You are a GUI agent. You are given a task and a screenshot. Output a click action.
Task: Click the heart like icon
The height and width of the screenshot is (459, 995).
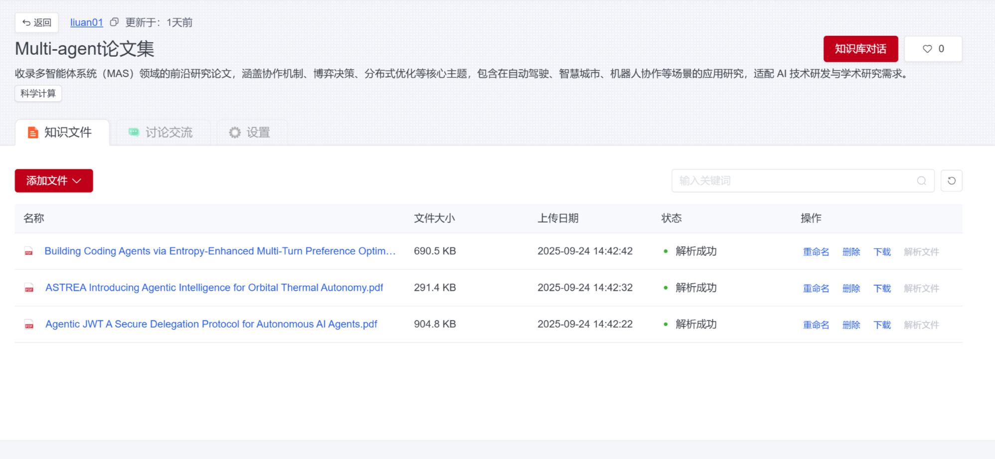tap(927, 49)
